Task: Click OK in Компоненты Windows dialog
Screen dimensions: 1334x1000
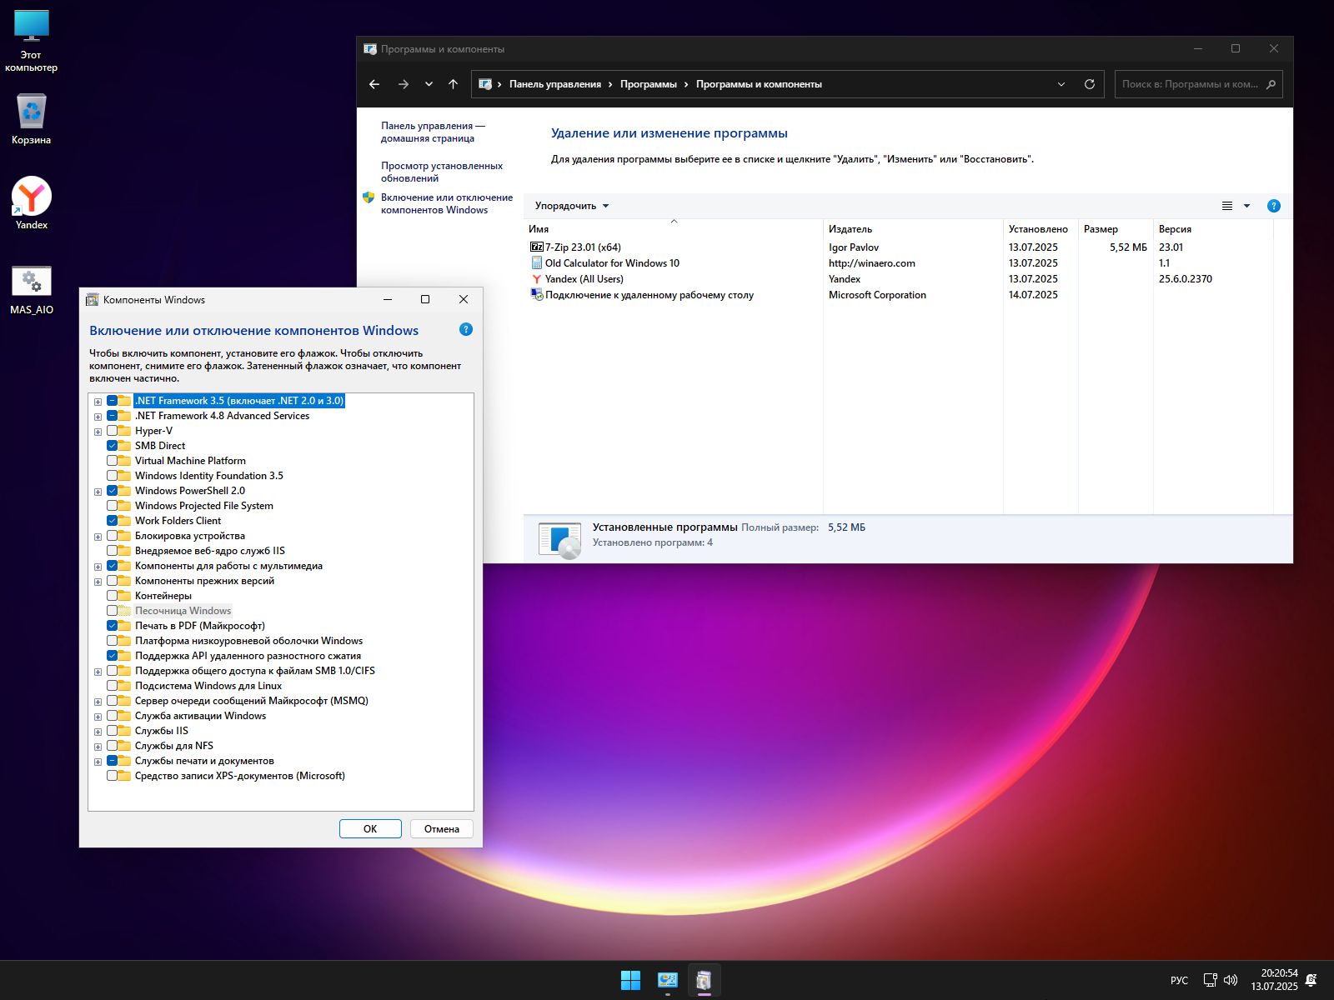Action: [370, 828]
